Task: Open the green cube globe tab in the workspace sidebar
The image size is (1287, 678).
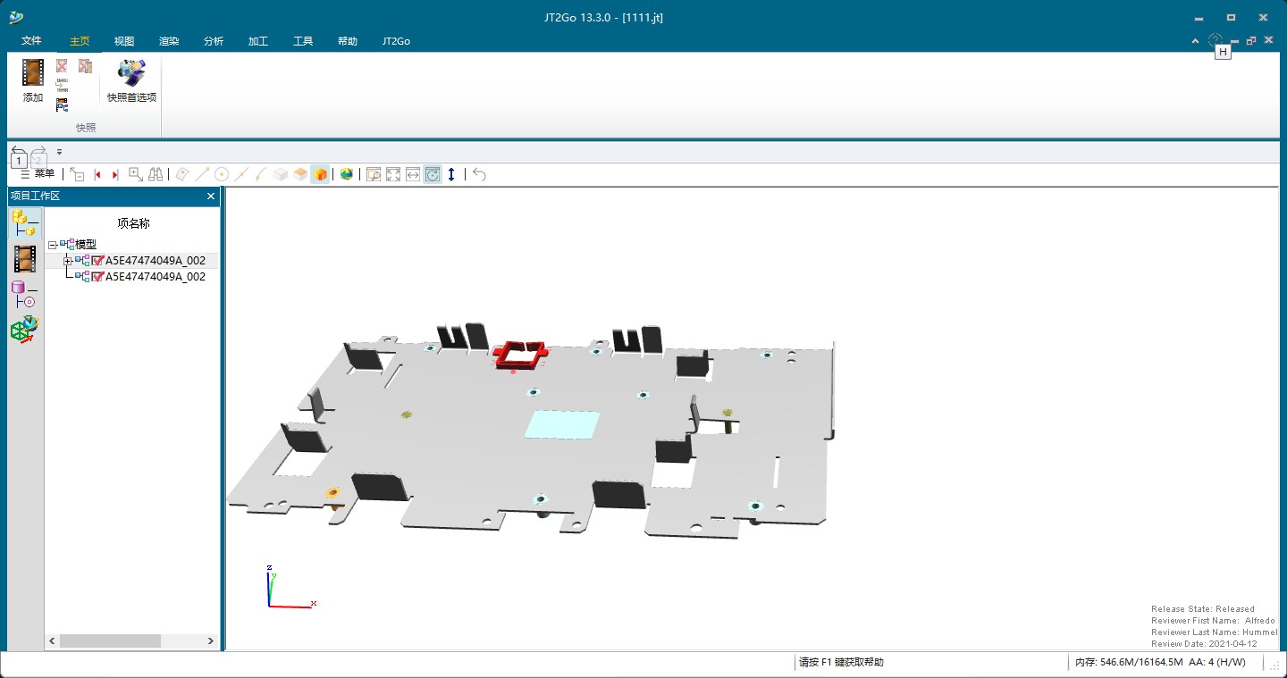Action: click(24, 330)
